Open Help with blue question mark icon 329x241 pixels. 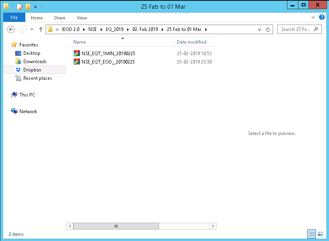tap(321, 17)
